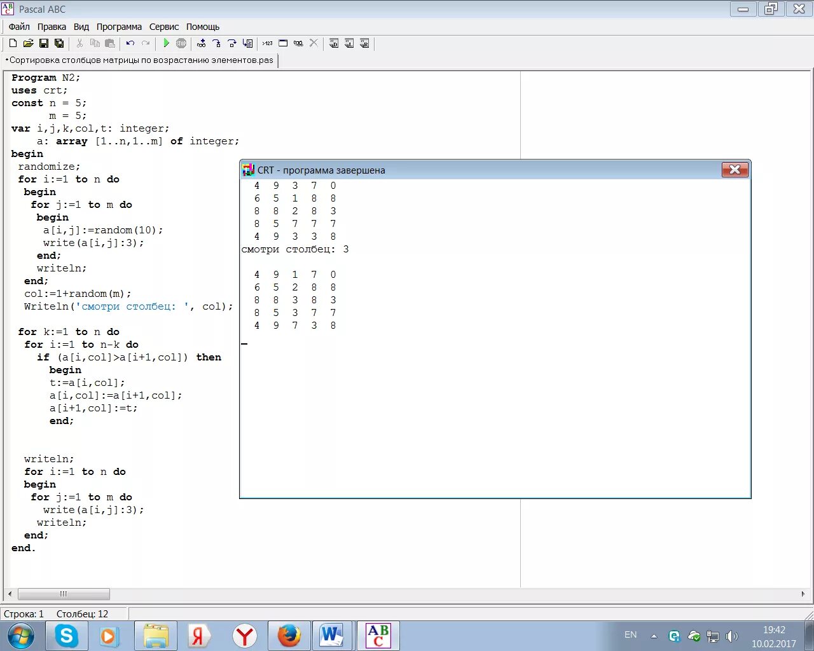Click the 'Строка: 1' status bar entry

24,614
